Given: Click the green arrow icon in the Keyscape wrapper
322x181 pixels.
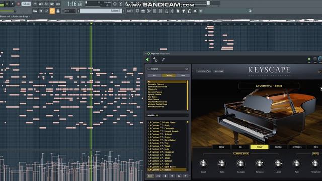Looking at the screenshot, I should tap(147, 60).
